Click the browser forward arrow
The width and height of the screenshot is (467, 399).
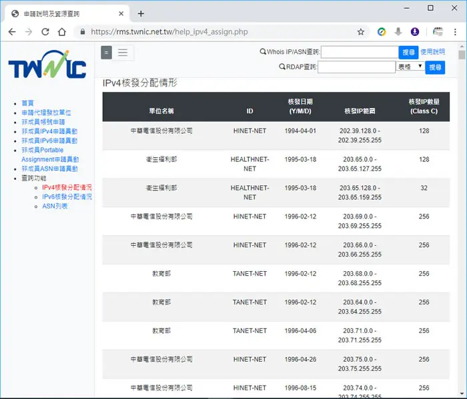click(x=29, y=32)
